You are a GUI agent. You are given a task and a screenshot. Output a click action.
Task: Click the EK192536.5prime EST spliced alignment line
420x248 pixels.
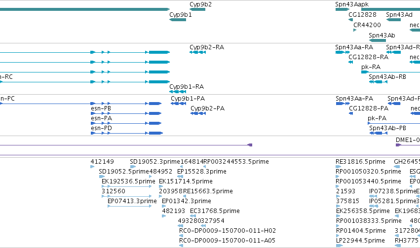[x=127, y=186]
